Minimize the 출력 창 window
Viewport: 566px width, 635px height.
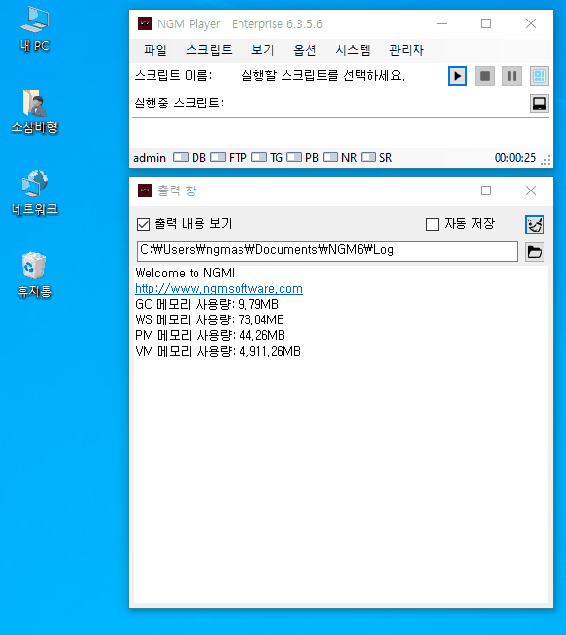pos(442,190)
